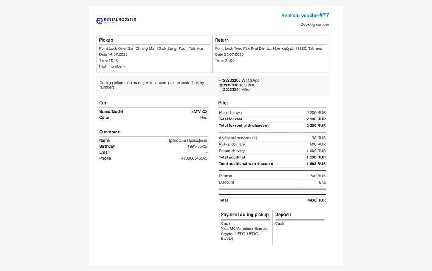432x271 pixels.
Task: Select the Return delivery 1 000 RUR amount
Action: [316, 151]
